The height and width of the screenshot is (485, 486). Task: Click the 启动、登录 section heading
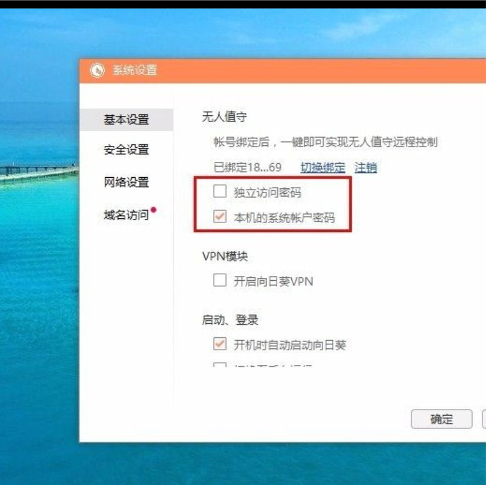pos(230,320)
